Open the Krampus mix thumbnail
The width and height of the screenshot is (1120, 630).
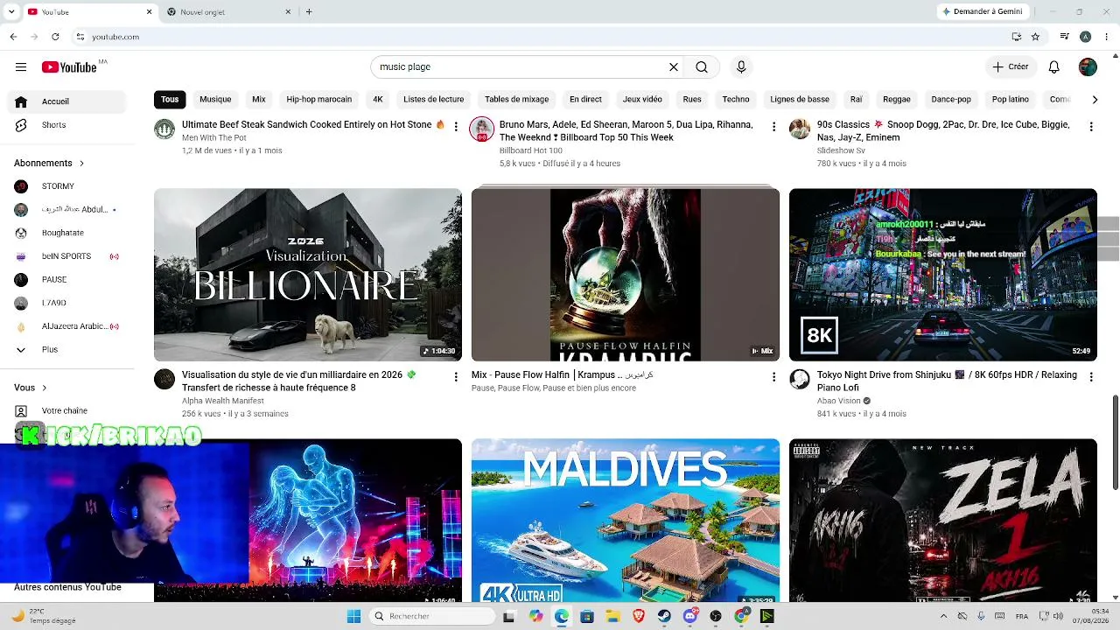(x=626, y=275)
